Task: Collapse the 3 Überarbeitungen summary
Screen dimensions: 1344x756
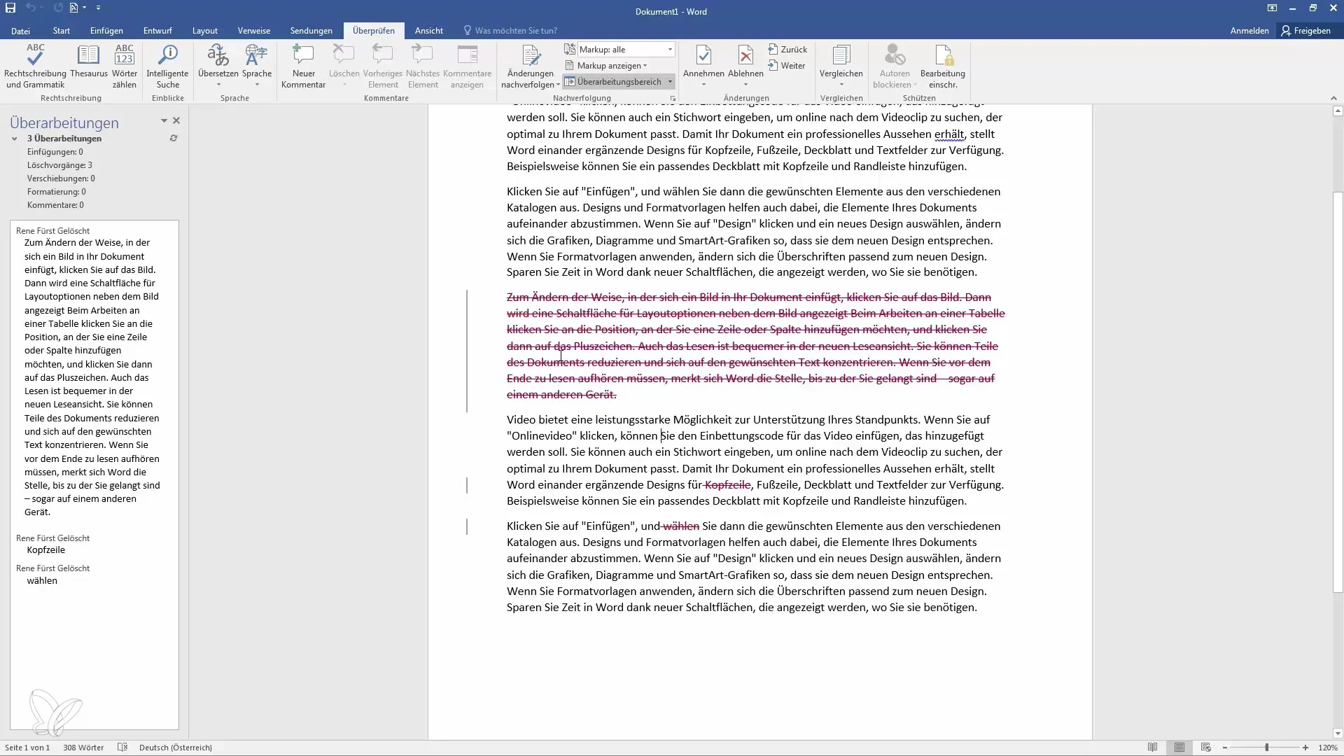Action: (14, 139)
